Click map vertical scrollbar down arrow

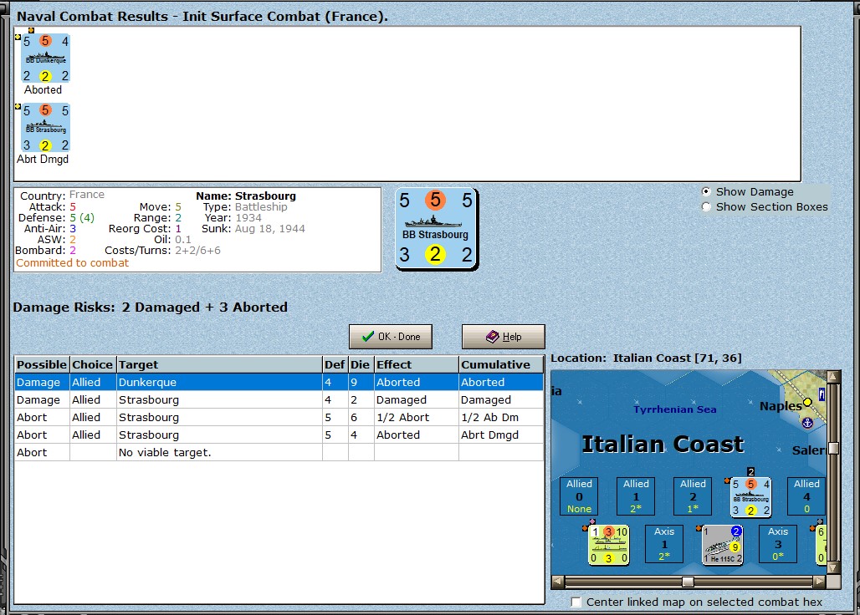tap(834, 567)
